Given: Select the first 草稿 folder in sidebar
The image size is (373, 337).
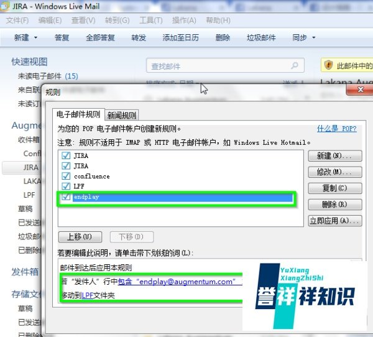Looking at the screenshot, I should click(x=25, y=209).
